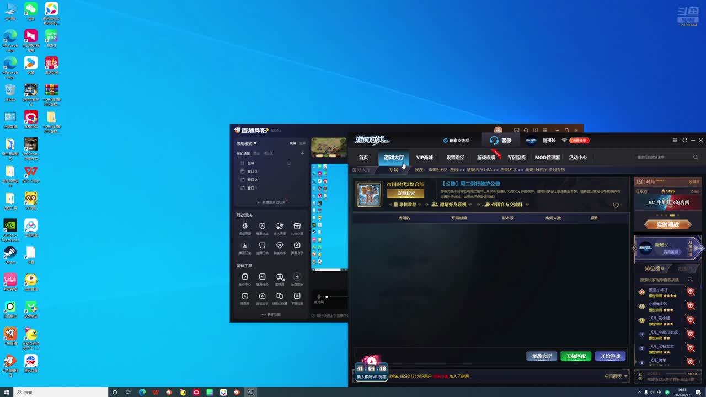This screenshot has height=397, width=706.
Task: Click the shield tool icon under 互动玩法
Action: click(x=262, y=226)
